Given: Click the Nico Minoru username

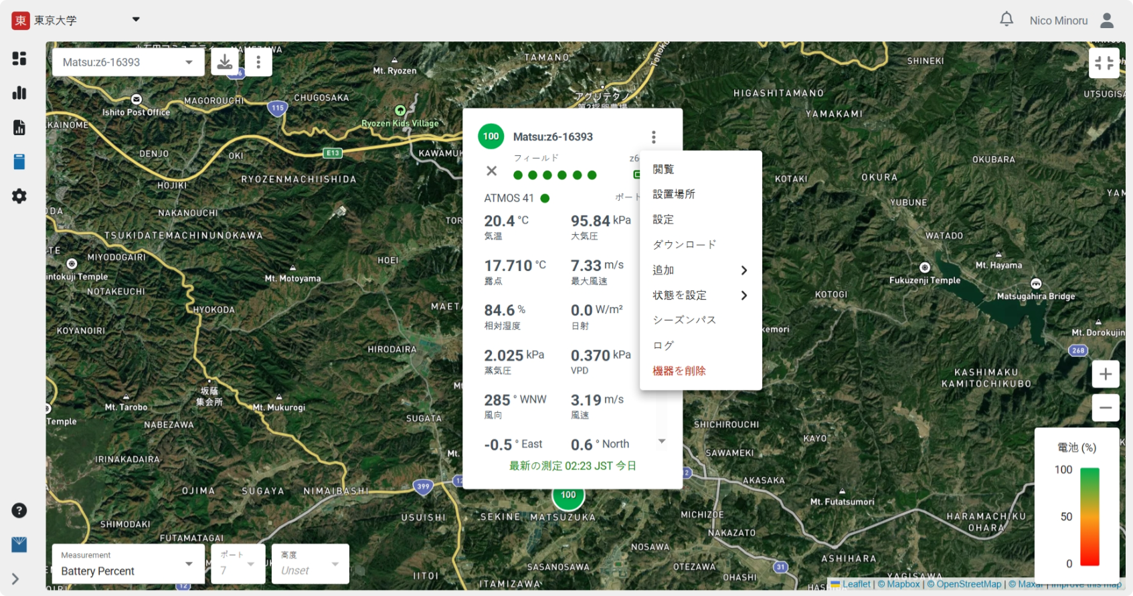Looking at the screenshot, I should tap(1059, 21).
